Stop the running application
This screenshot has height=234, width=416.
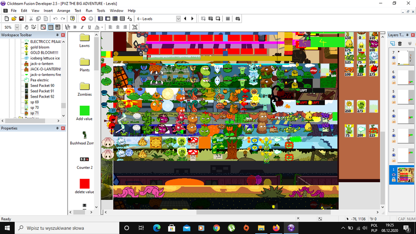point(227,18)
